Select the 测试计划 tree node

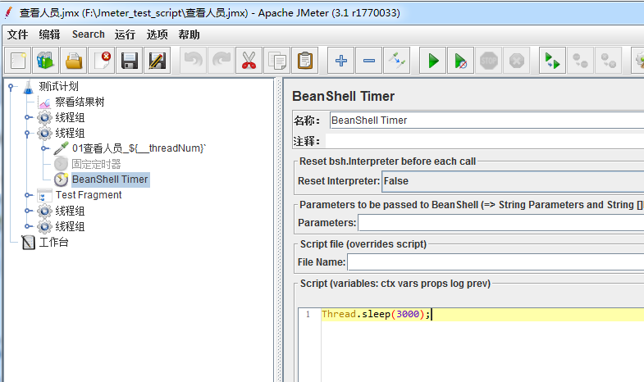tap(58, 86)
